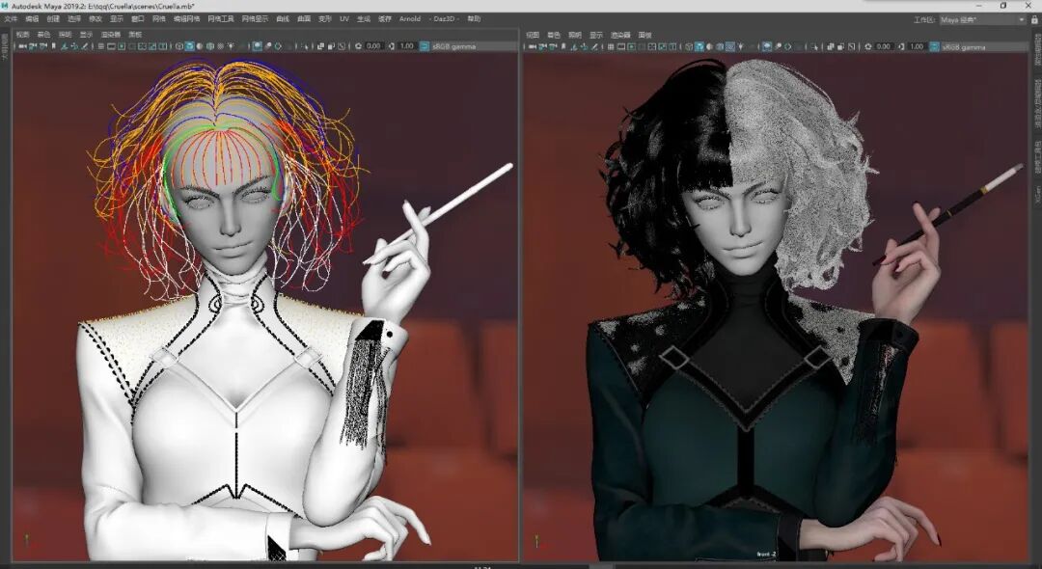
Task: Open the Maya 经典 workspace dropdown
Action: pyautogui.click(x=983, y=20)
